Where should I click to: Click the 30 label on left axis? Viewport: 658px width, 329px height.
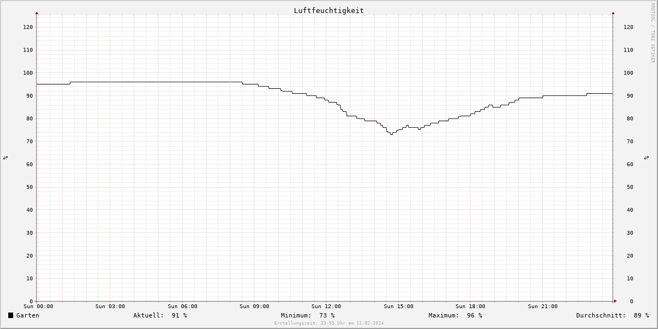[x=30, y=232]
